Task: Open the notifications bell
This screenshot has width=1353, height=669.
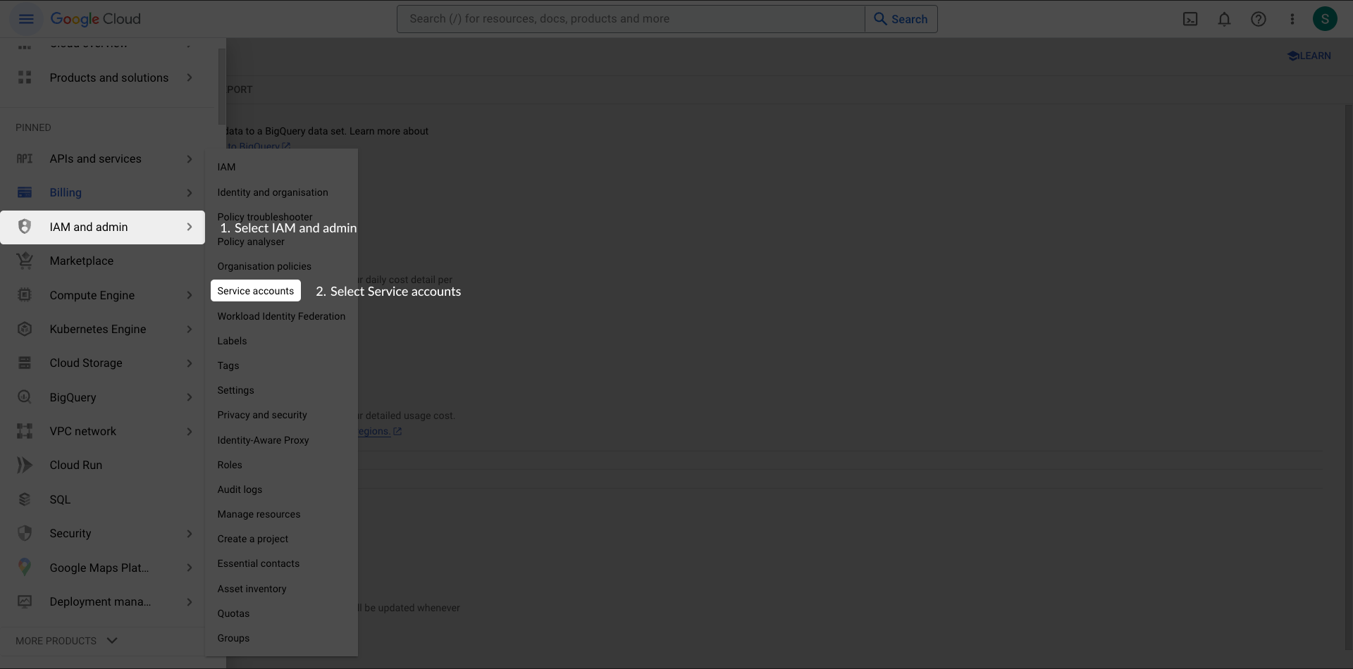Action: tap(1224, 19)
